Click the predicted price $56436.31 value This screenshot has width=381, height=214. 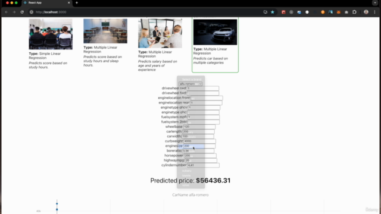pyautogui.click(x=213, y=181)
